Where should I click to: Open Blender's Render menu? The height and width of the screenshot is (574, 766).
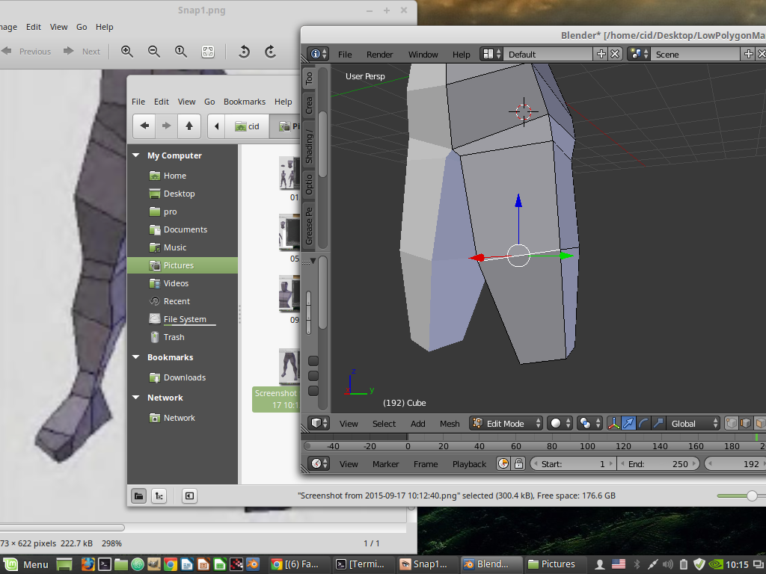(379, 54)
